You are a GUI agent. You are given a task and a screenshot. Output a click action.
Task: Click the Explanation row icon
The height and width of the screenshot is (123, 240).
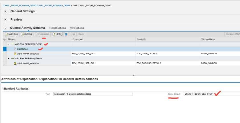point(15,49)
